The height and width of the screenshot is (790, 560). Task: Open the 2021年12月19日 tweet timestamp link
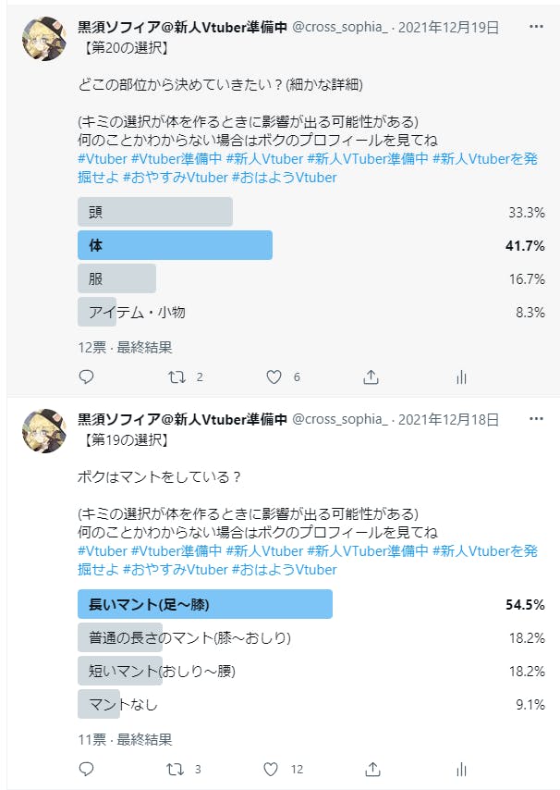coord(448,27)
